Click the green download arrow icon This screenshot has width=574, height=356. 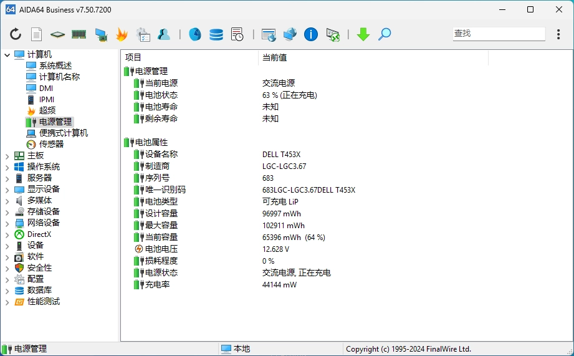363,34
